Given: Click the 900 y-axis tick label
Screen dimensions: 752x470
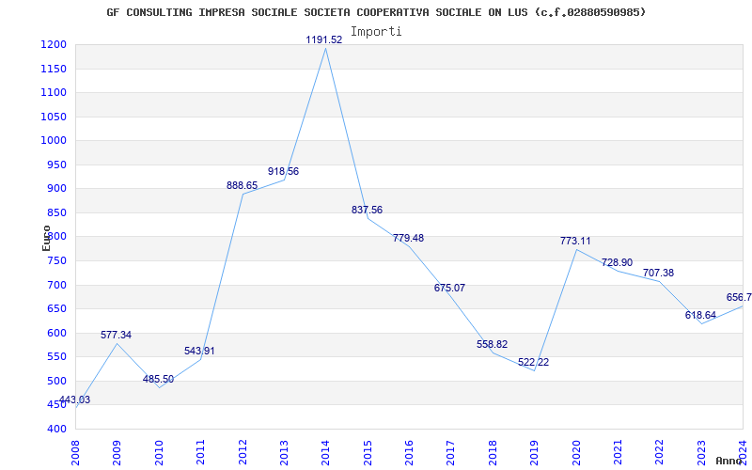Looking at the screenshot, I should point(56,189).
